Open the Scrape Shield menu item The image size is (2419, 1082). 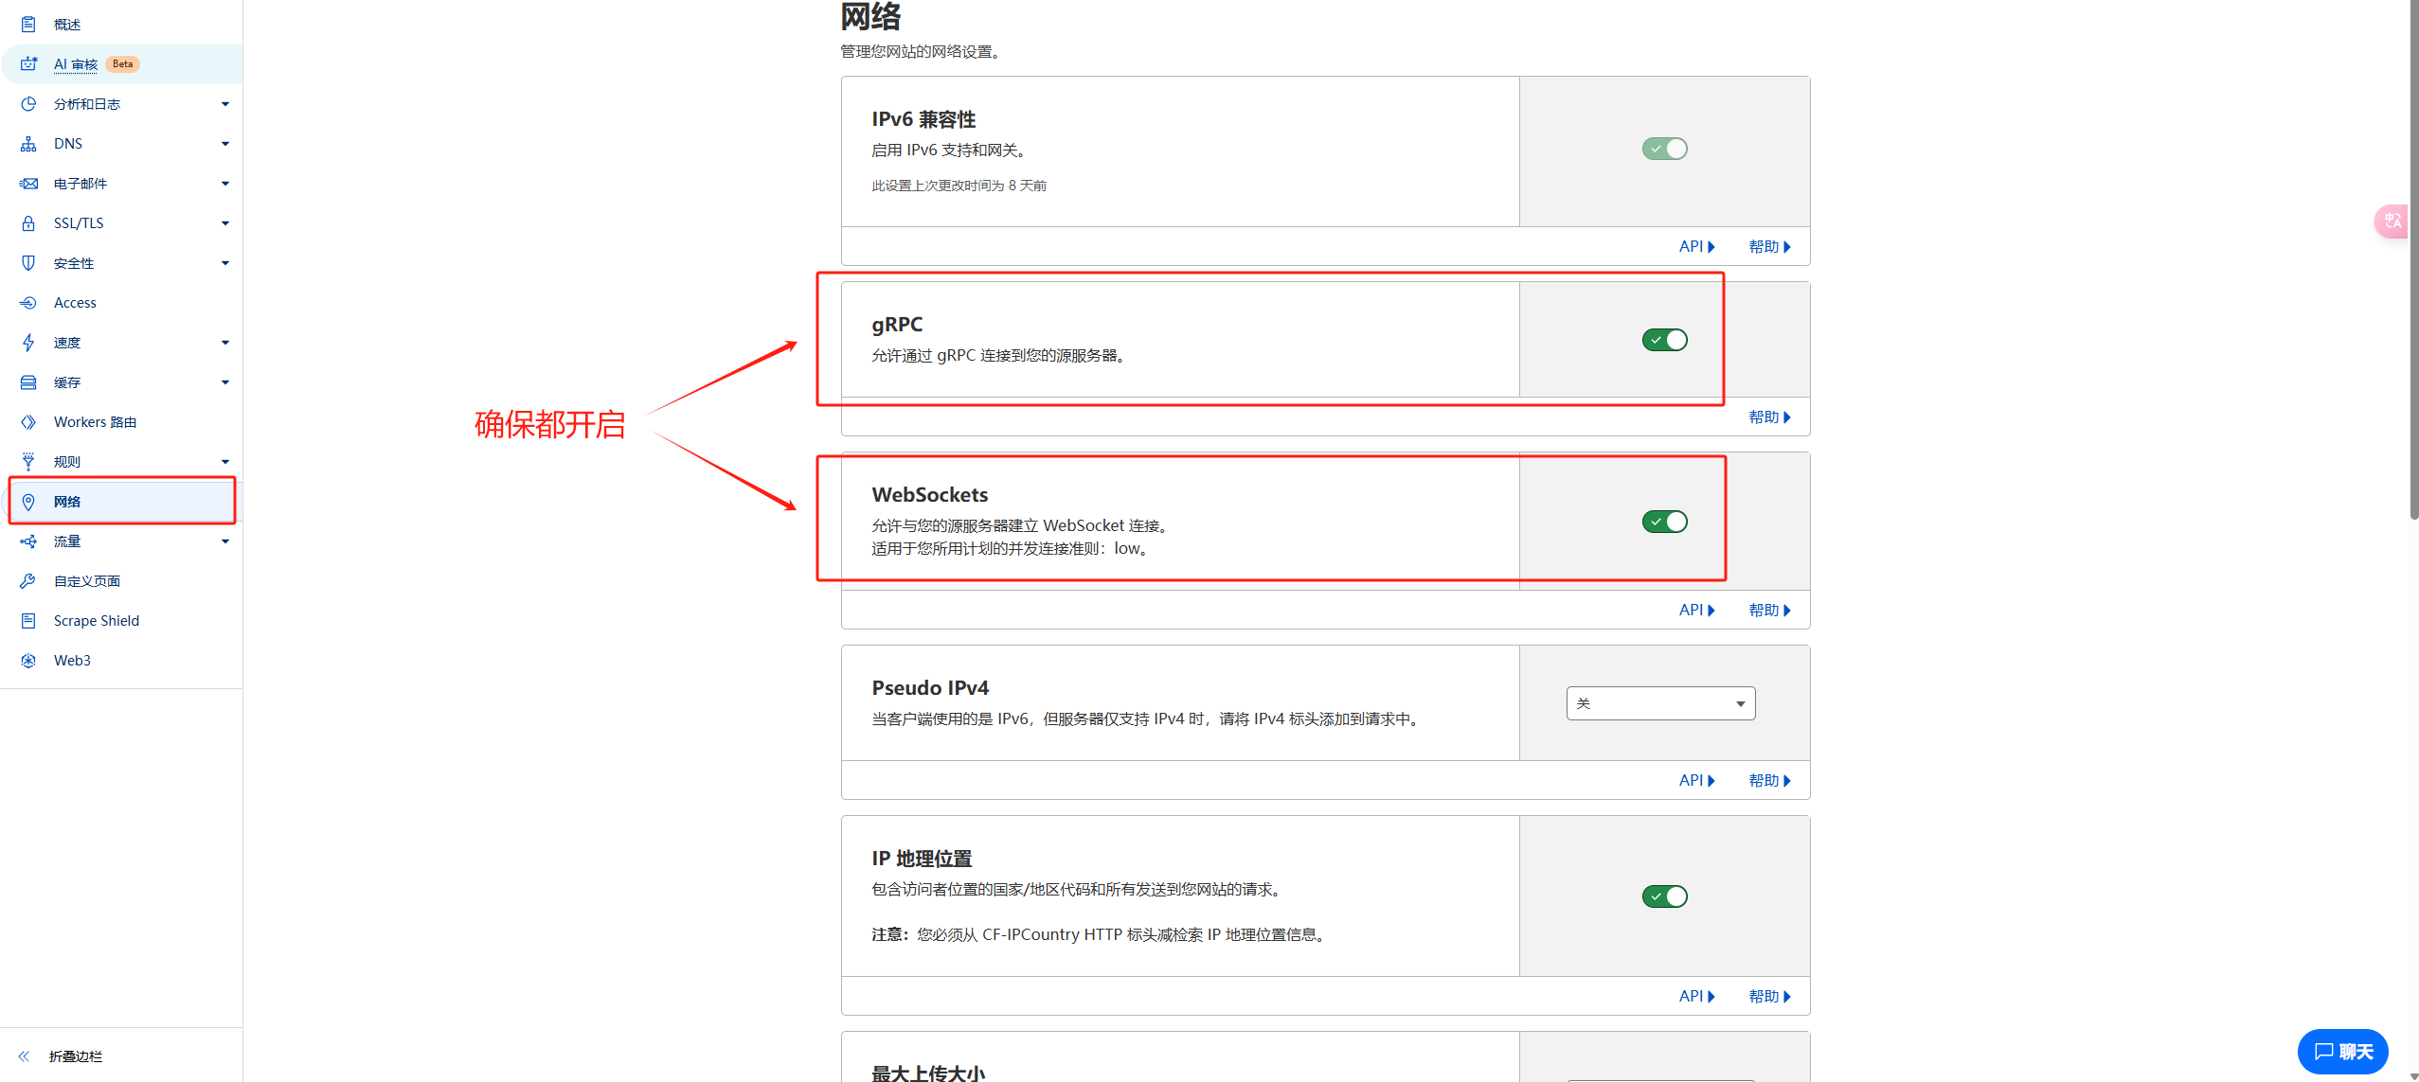[96, 621]
